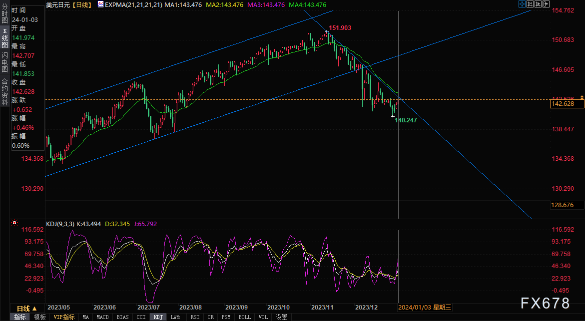Open the 合约资料 sidebar tab

pyautogui.click(x=4, y=88)
